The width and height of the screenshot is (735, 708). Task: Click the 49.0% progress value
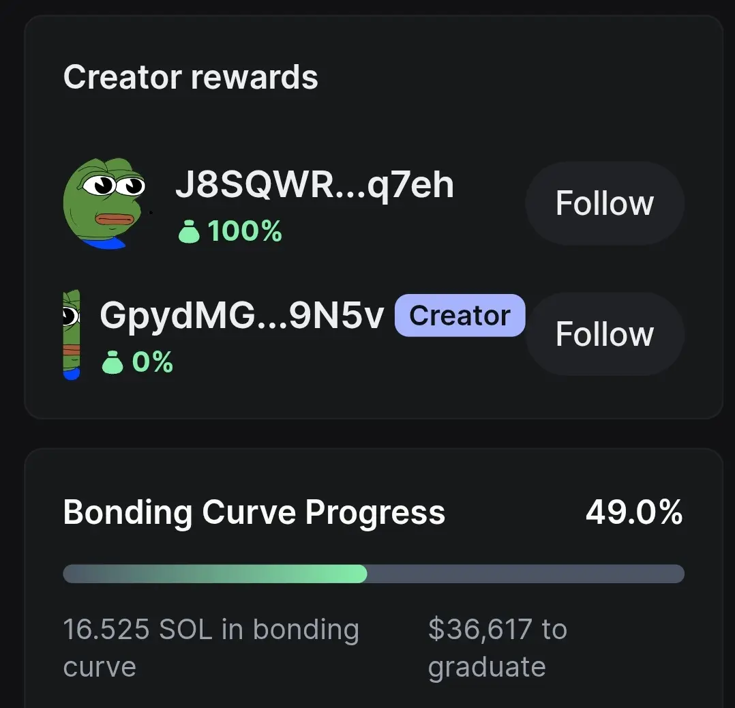tap(633, 512)
